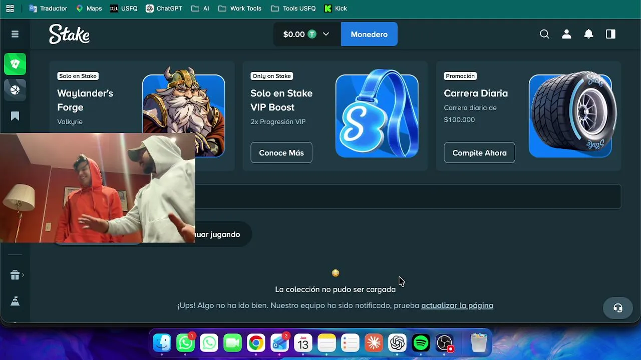Screen dimensions: 641x360
Task: Open the Work Tools bookmarks folder
Action: 240,8
